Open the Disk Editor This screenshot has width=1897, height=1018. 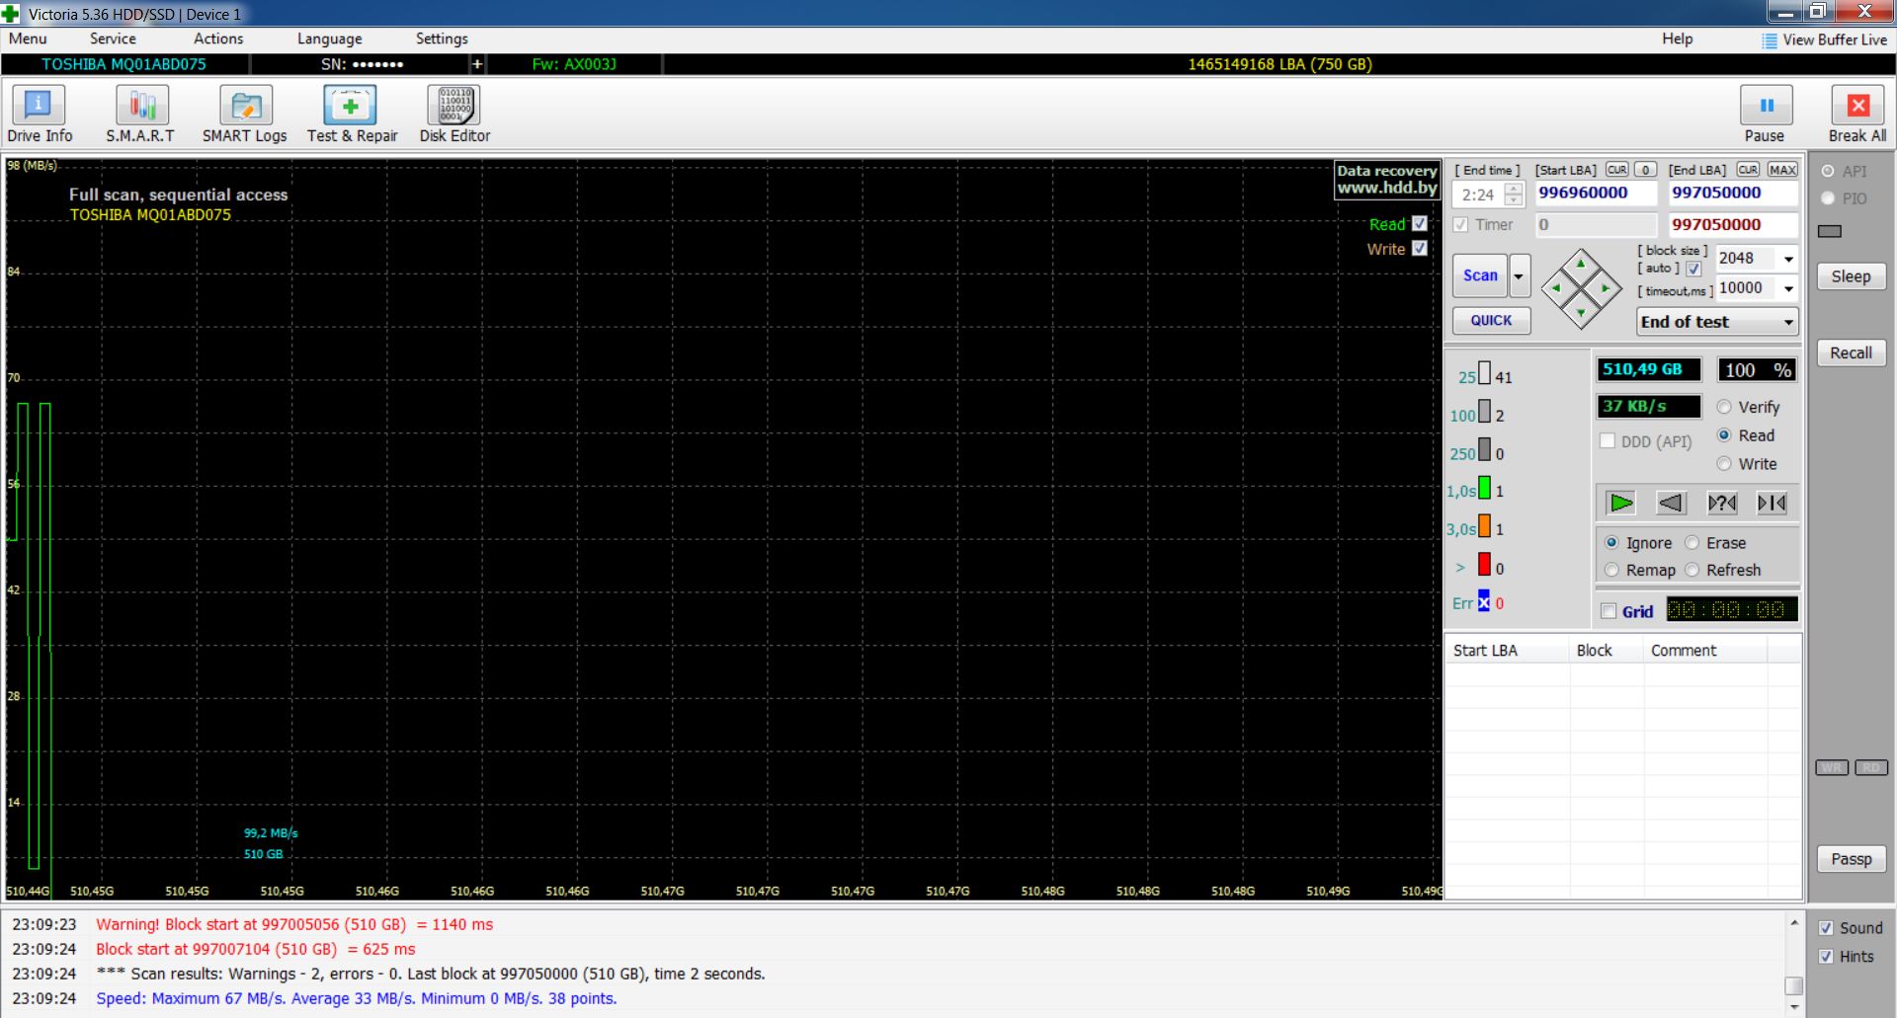point(454,115)
